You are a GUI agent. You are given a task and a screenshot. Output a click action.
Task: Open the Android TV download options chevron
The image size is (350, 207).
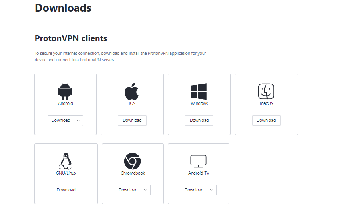pos(211,190)
